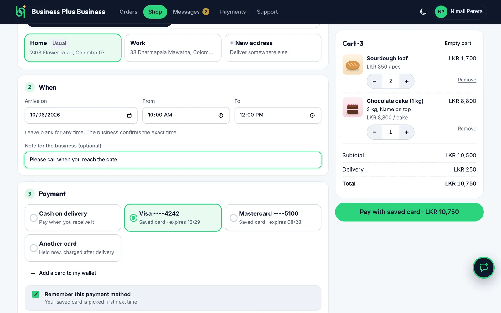The width and height of the screenshot is (501, 313).
Task: Click the Sourdough loaf product thumbnail
Action: tap(353, 64)
